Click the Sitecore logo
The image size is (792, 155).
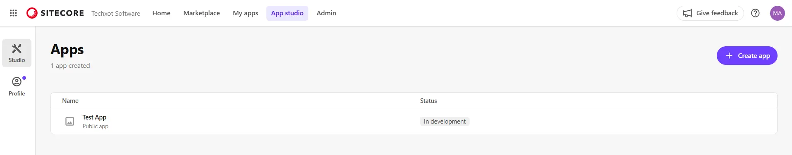point(55,13)
